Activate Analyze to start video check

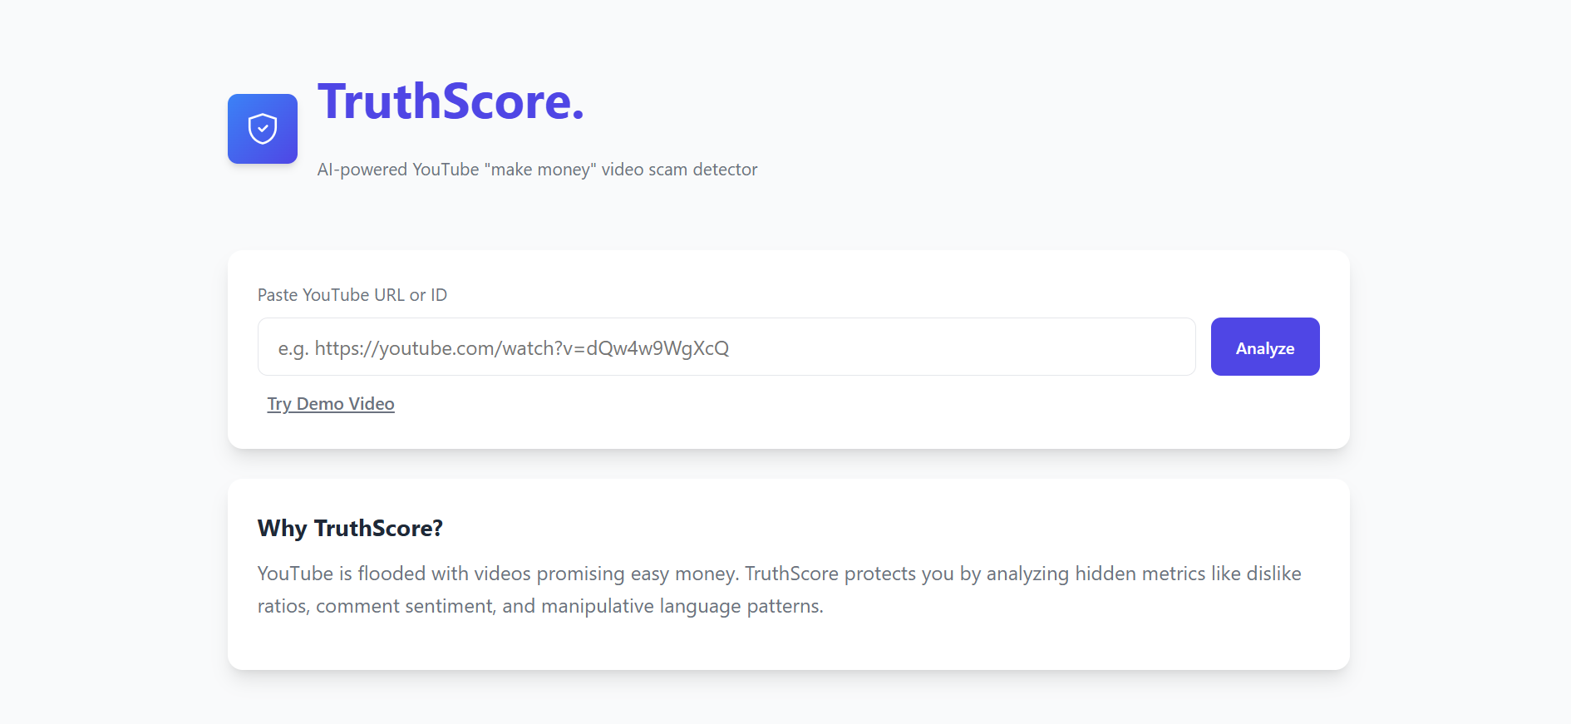[1264, 347]
